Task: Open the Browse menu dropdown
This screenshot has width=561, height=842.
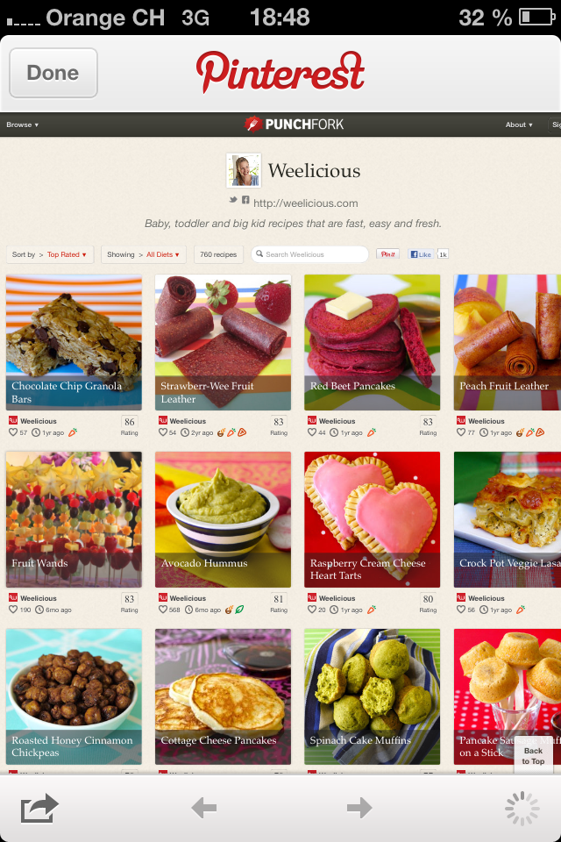Action: (22, 125)
